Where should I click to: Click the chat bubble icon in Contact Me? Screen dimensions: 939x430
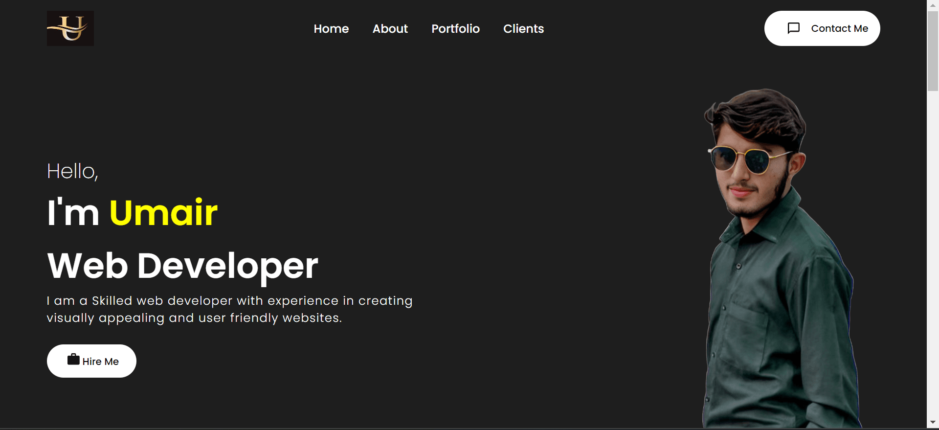793,28
